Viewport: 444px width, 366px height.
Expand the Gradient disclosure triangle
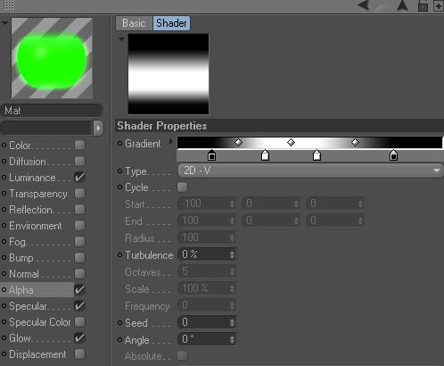(x=170, y=142)
